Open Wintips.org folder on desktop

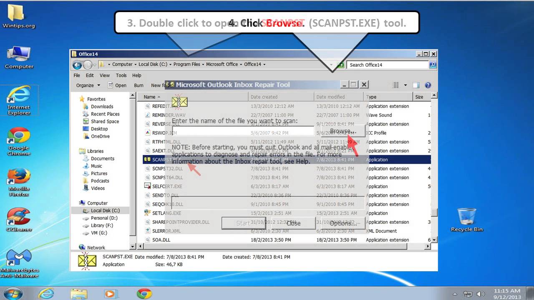point(19,15)
